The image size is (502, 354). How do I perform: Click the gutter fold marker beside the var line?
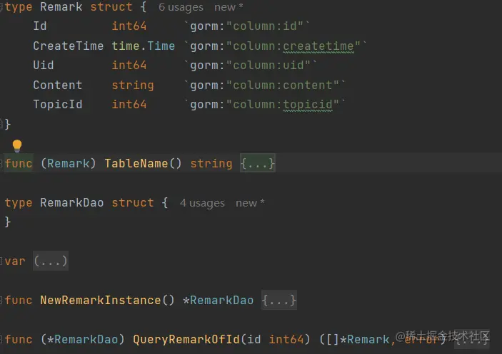pos(1,261)
